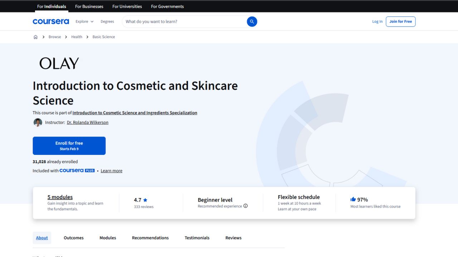
Task: Click the home icon in the breadcrumb
Action: [35, 37]
